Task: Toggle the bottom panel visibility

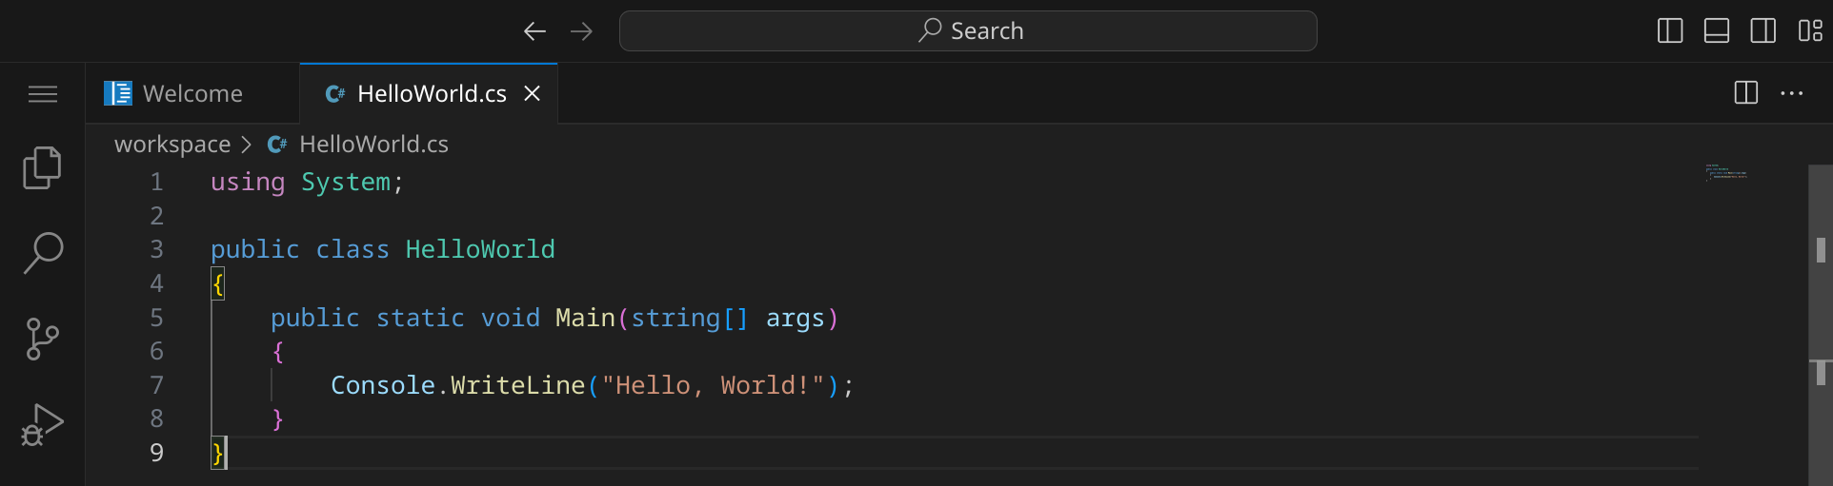Action: (x=1717, y=31)
